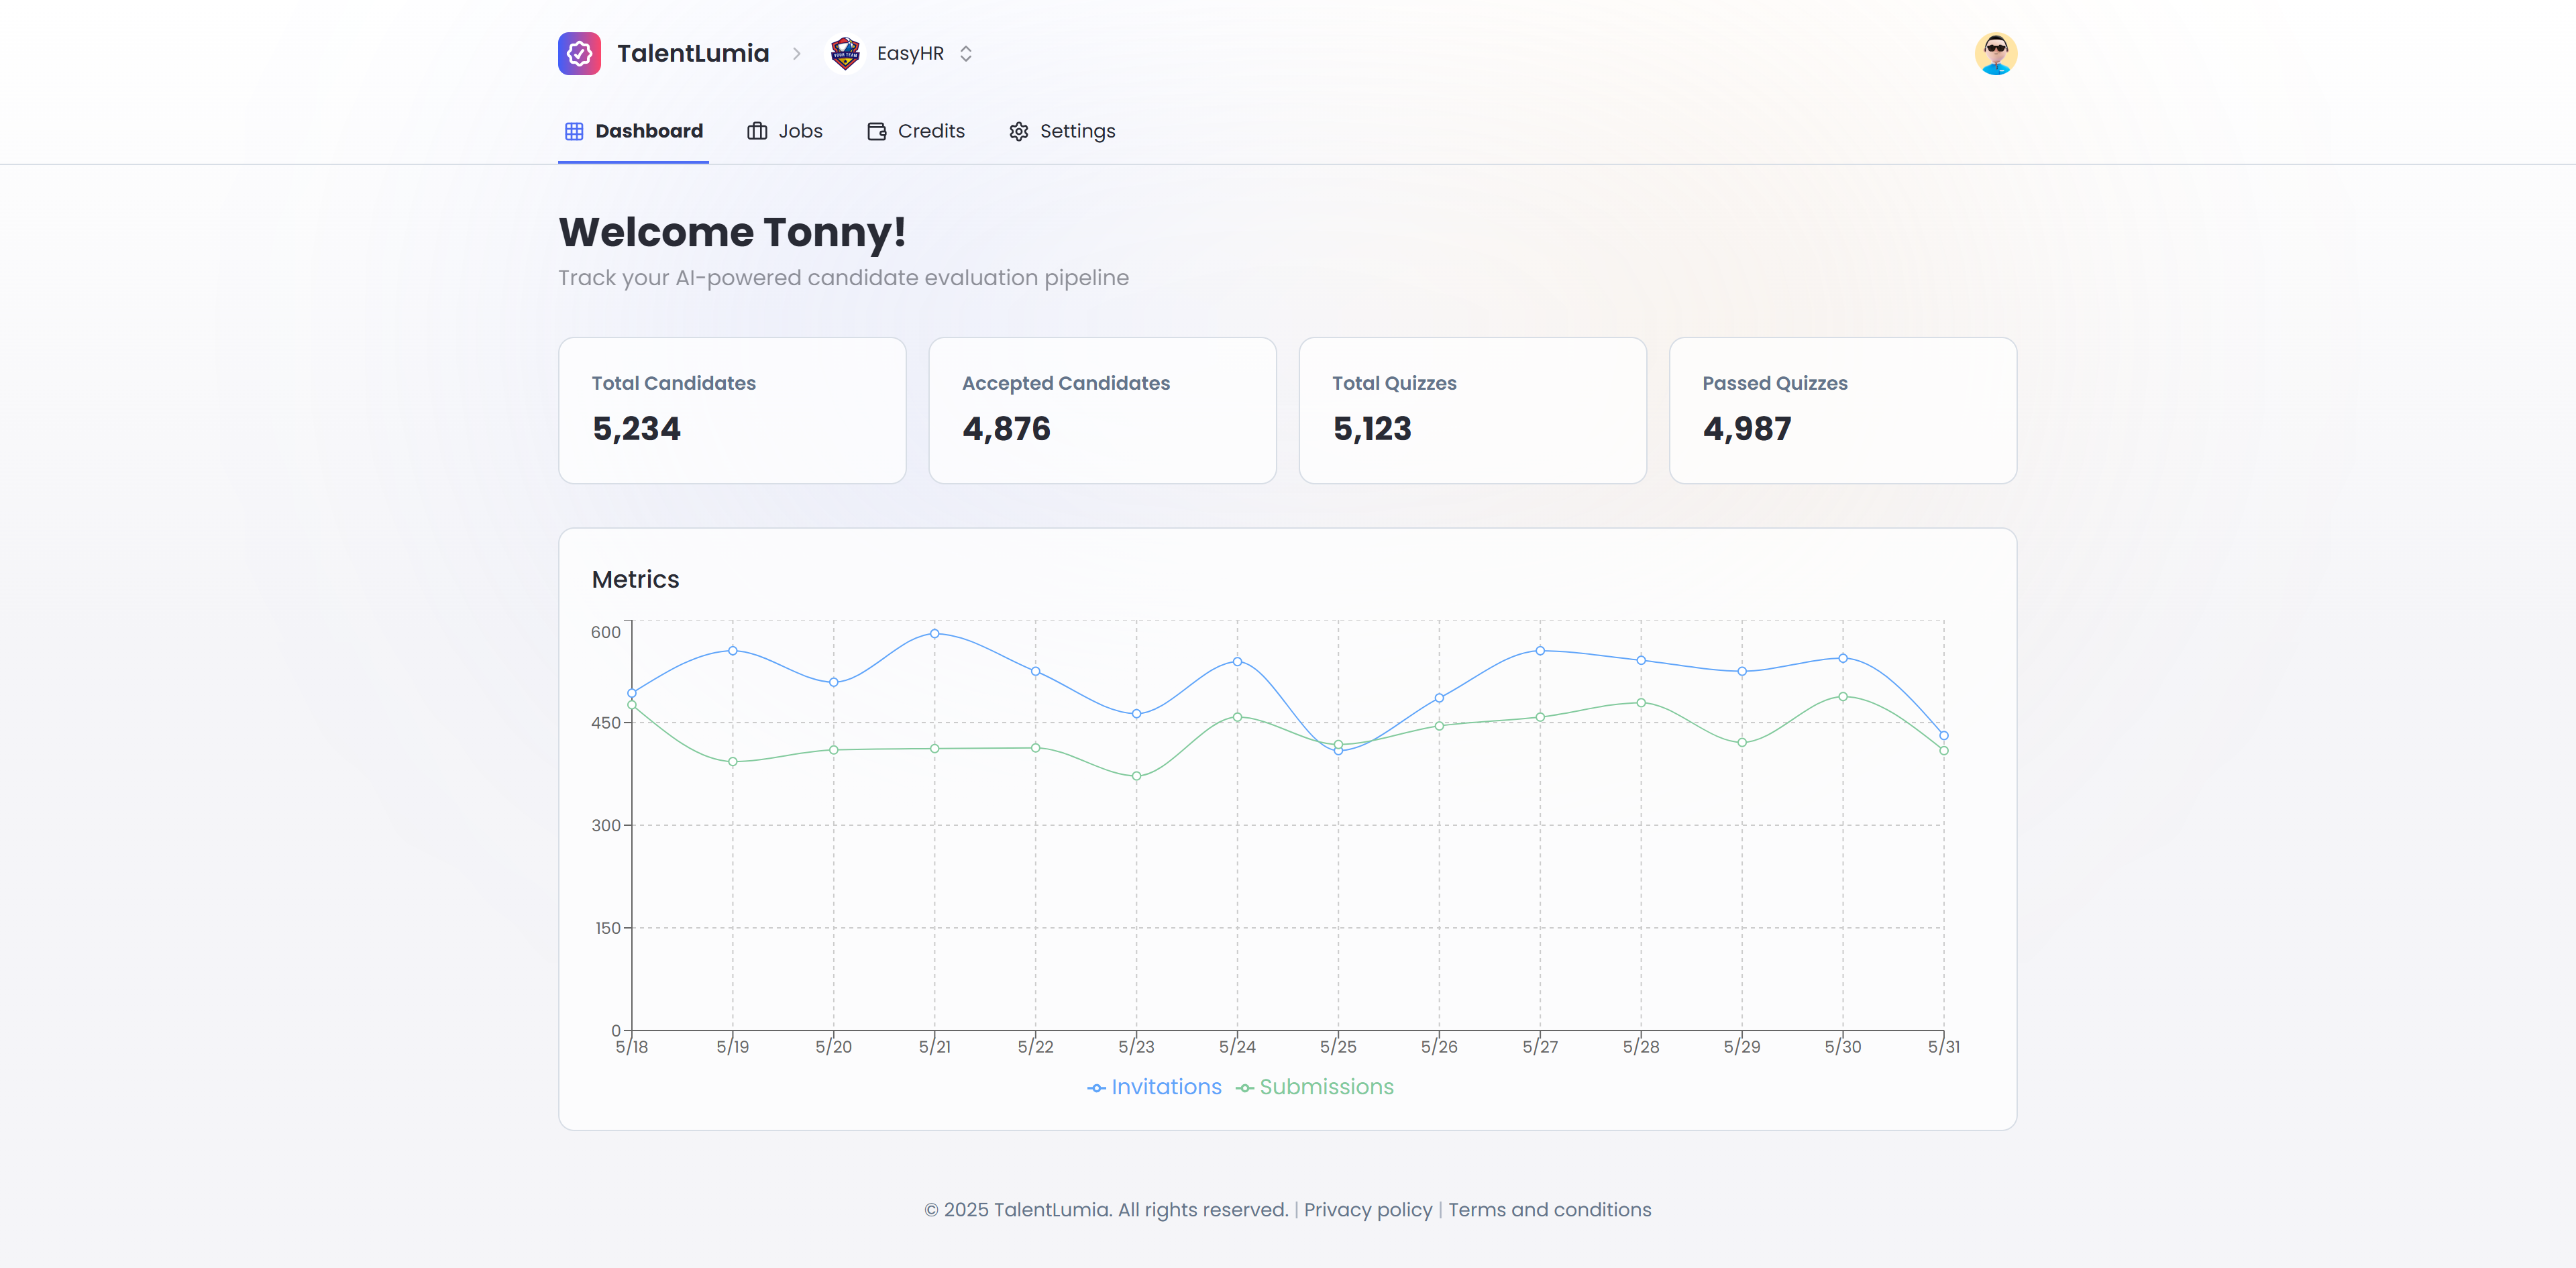Open the Privacy policy link
This screenshot has width=2576, height=1268.
(x=1368, y=1210)
